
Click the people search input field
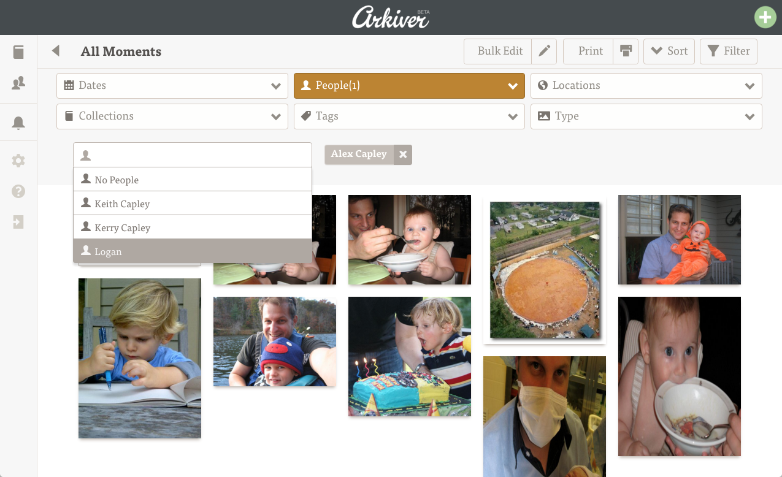coord(193,155)
